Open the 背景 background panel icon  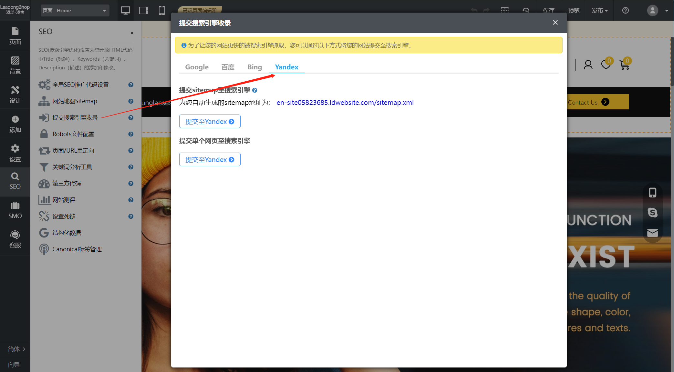pyautogui.click(x=15, y=65)
